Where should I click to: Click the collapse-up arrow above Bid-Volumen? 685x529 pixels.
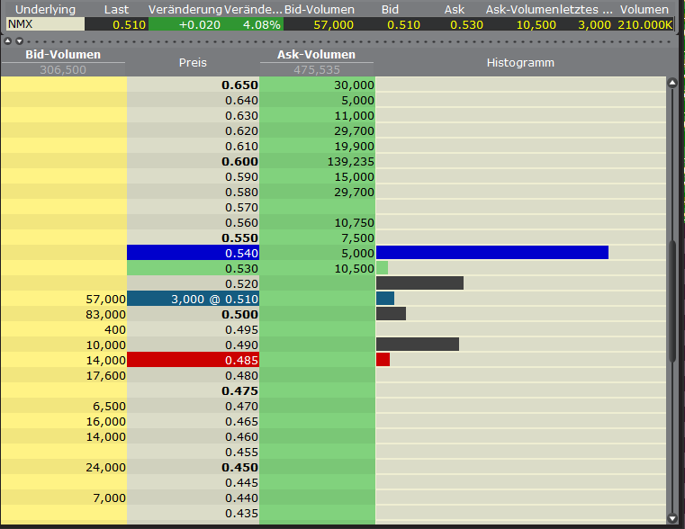pos(9,41)
